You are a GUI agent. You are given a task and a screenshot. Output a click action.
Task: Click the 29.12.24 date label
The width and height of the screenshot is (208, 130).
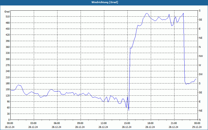click(197, 127)
